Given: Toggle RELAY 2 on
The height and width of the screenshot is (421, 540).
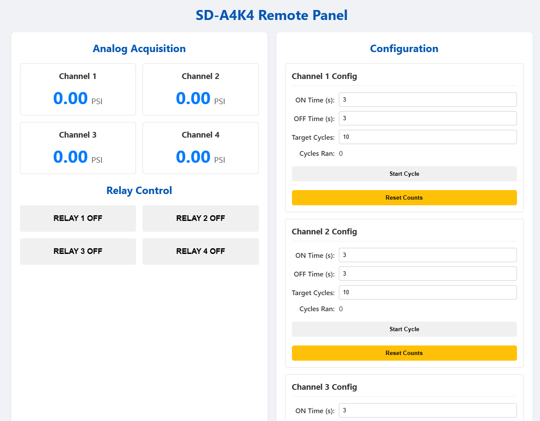Looking at the screenshot, I should [200, 218].
